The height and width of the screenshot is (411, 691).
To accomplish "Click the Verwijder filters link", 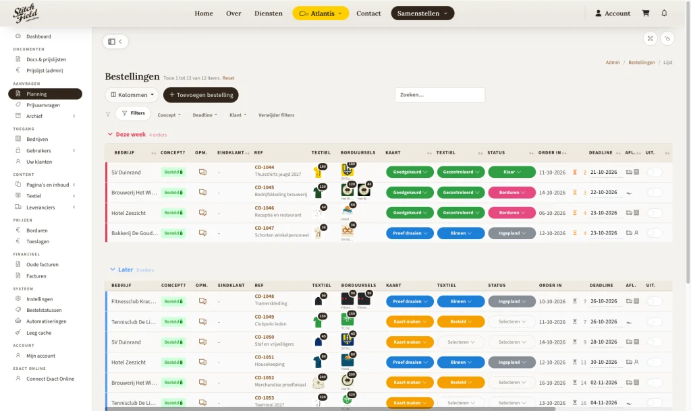I will click(276, 115).
